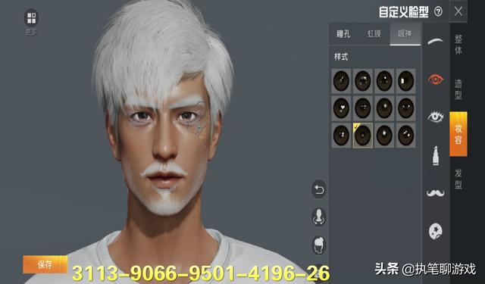Open the eyebrow makeup category icon

(x=435, y=41)
